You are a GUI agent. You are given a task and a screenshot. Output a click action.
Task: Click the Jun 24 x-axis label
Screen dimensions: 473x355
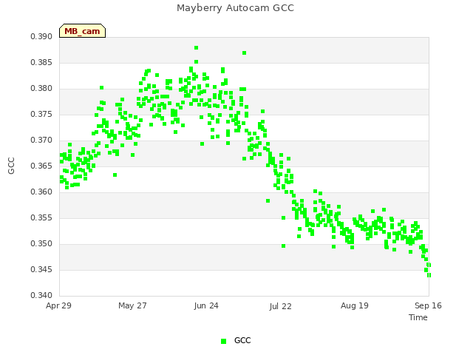[206, 305]
